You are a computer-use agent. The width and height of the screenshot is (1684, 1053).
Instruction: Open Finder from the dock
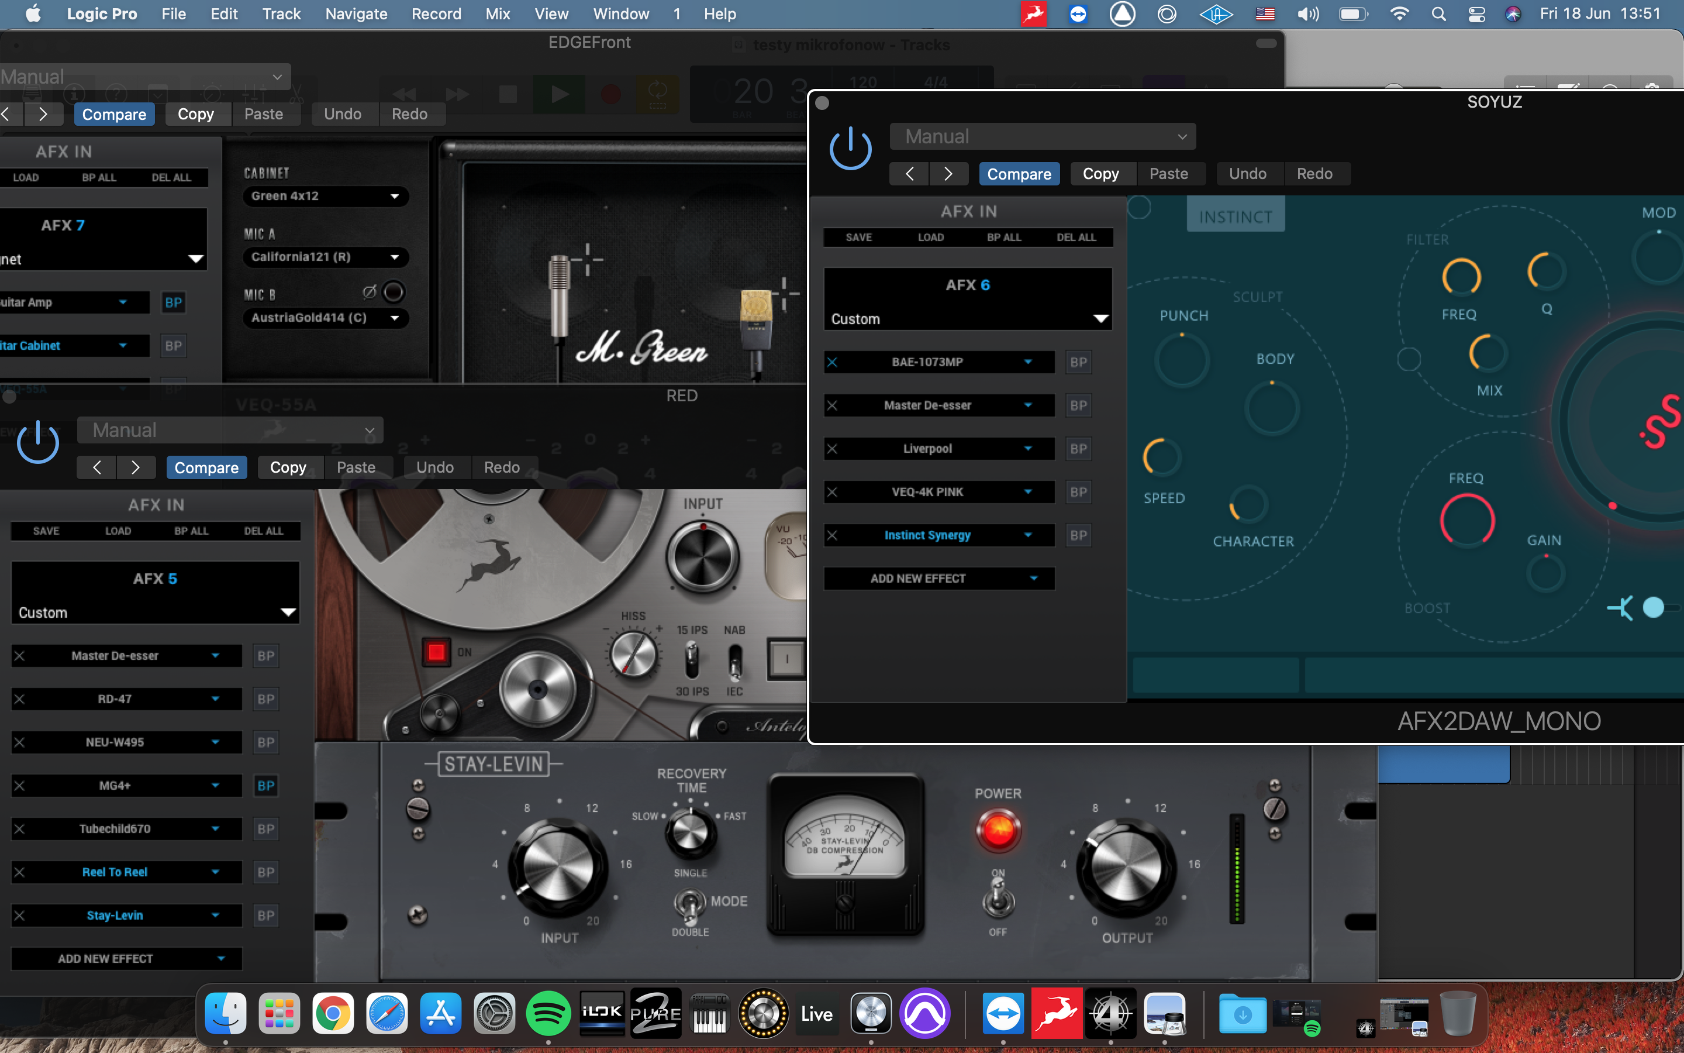click(x=226, y=1013)
